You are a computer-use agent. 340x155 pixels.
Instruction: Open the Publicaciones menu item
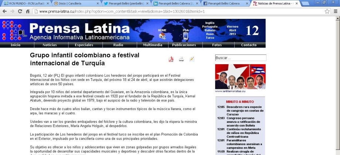[x=184, y=45]
